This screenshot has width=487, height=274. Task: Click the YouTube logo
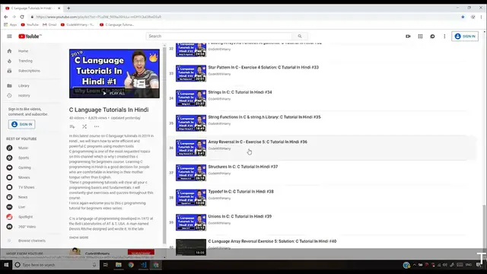tap(30, 37)
